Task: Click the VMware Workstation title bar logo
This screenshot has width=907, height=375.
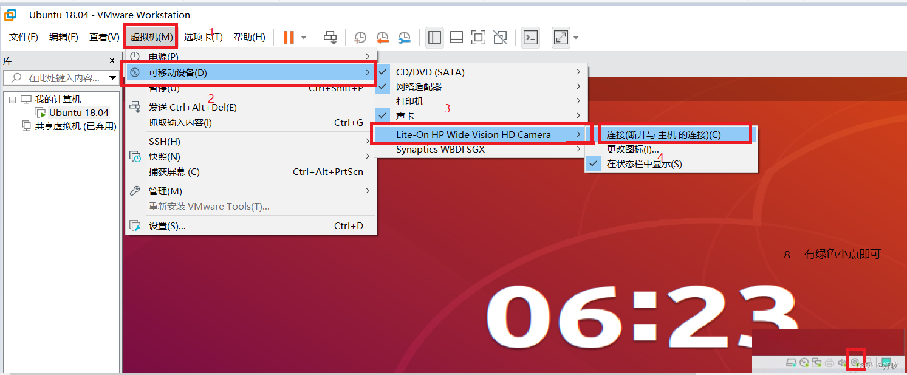Action: [x=10, y=15]
